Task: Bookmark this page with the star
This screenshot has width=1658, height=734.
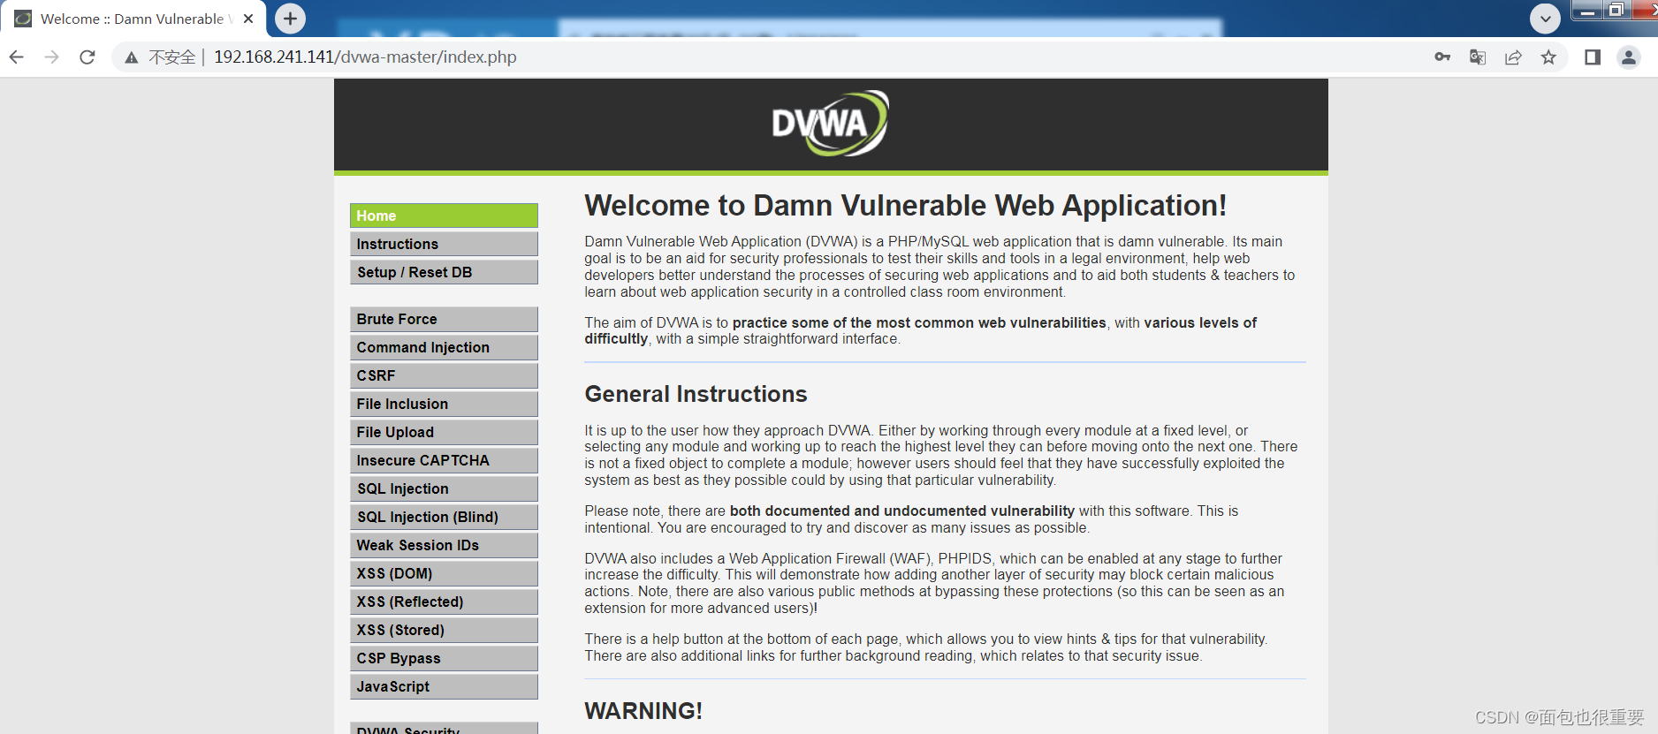Action: (1548, 57)
